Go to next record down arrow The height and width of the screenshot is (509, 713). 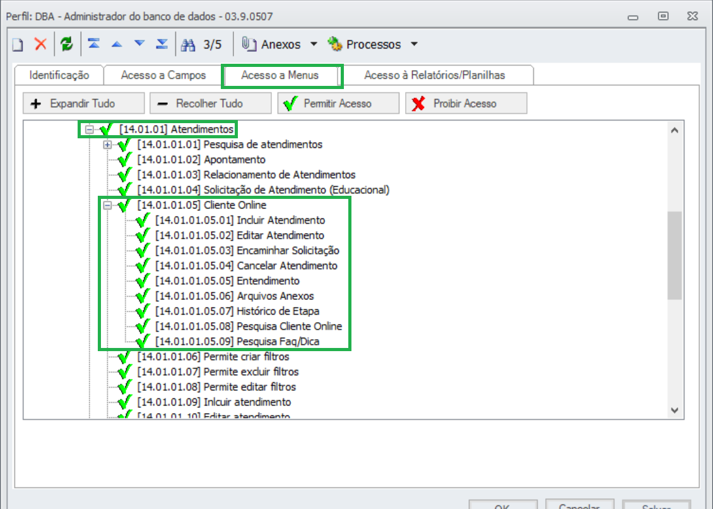coord(139,44)
